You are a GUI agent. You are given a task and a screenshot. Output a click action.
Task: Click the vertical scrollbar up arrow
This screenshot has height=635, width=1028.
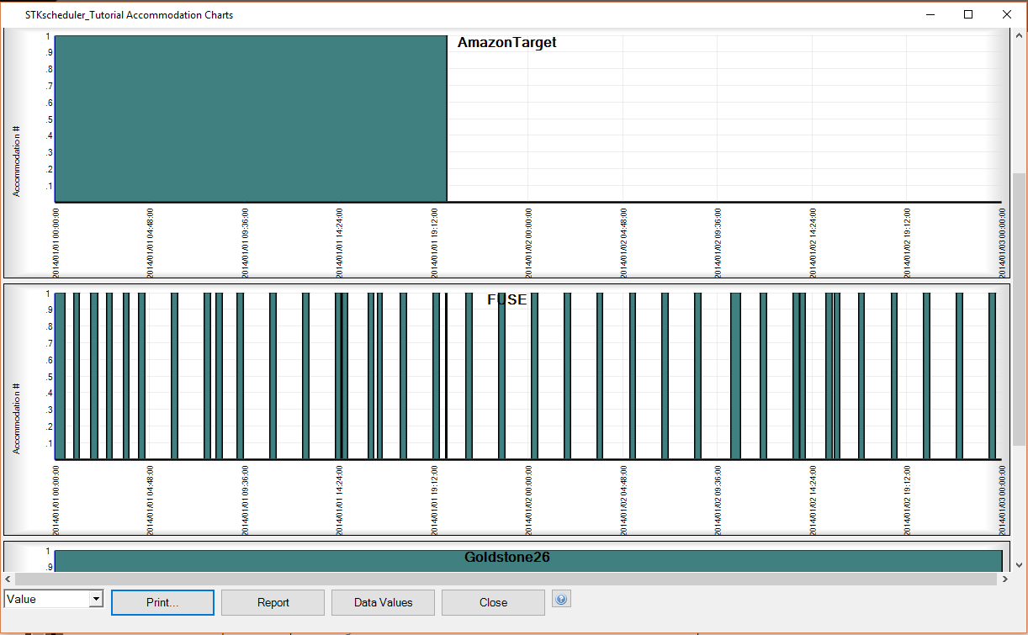click(x=1020, y=36)
